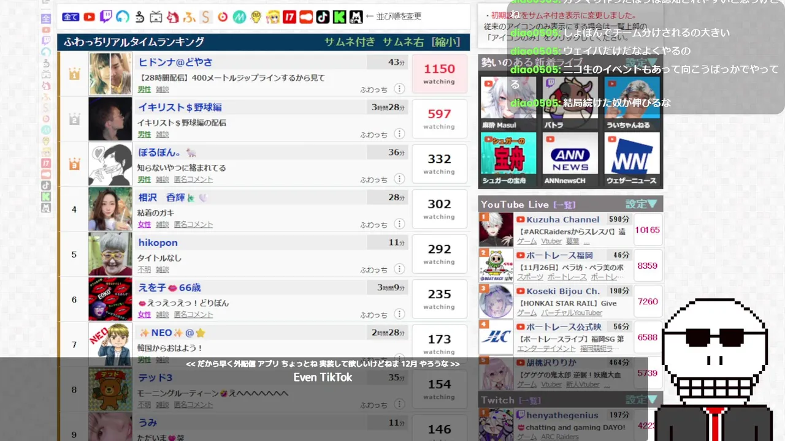Filter by the TwitCasting bird icon
785x441 pixels.
[139, 17]
